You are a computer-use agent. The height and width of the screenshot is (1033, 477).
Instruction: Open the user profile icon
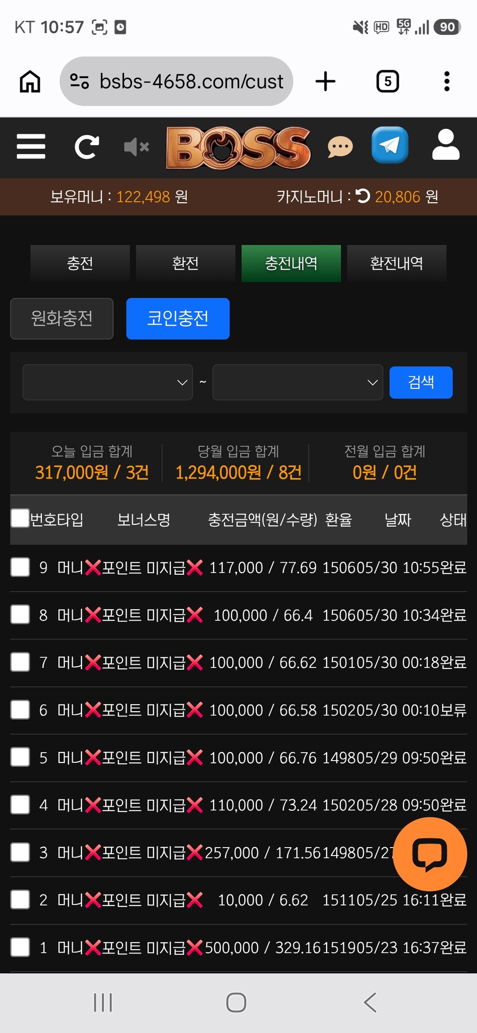446,145
